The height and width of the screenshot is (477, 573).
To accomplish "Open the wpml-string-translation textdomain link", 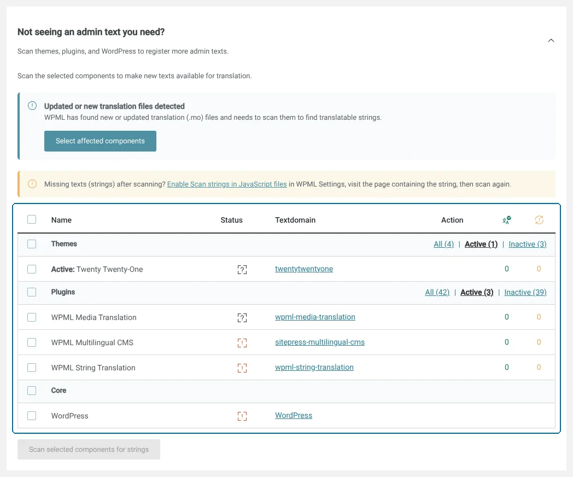I will (314, 368).
